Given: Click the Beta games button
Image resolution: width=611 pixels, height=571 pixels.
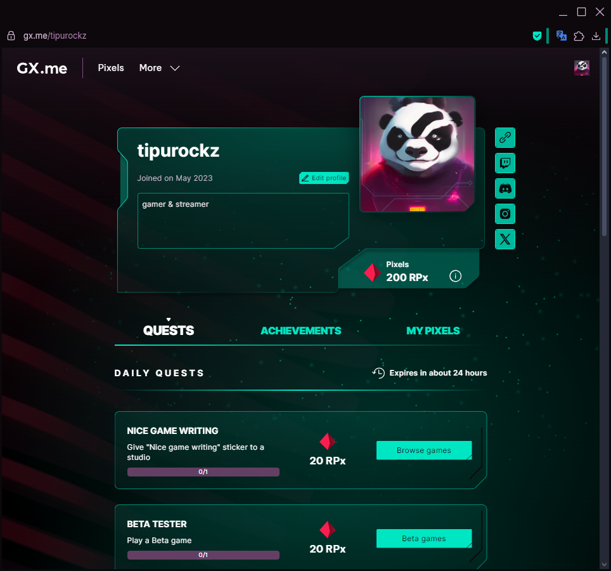Looking at the screenshot, I should (x=423, y=539).
